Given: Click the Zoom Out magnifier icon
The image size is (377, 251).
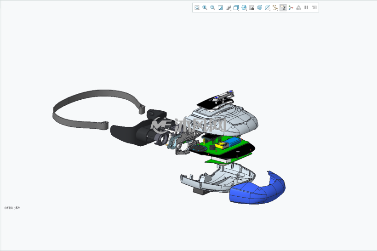Looking at the screenshot, I should tap(212, 7).
